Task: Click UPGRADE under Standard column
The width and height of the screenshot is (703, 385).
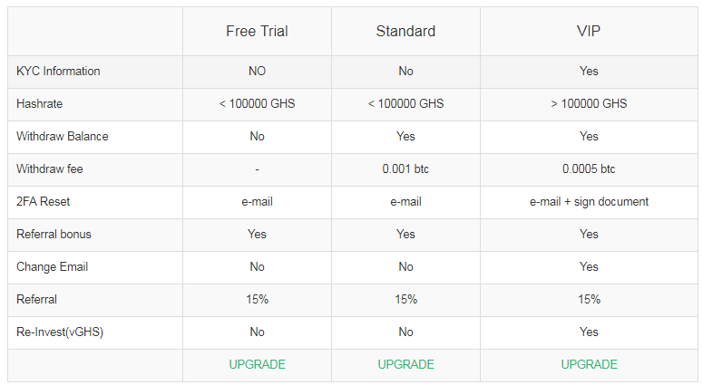Action: (x=405, y=364)
